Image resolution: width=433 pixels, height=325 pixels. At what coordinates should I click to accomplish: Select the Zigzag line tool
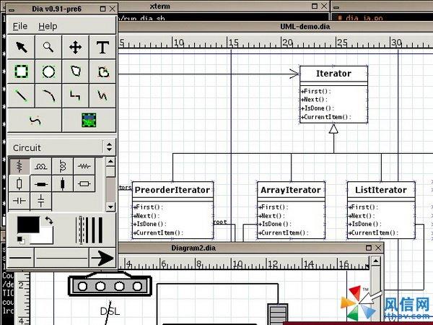click(75, 95)
